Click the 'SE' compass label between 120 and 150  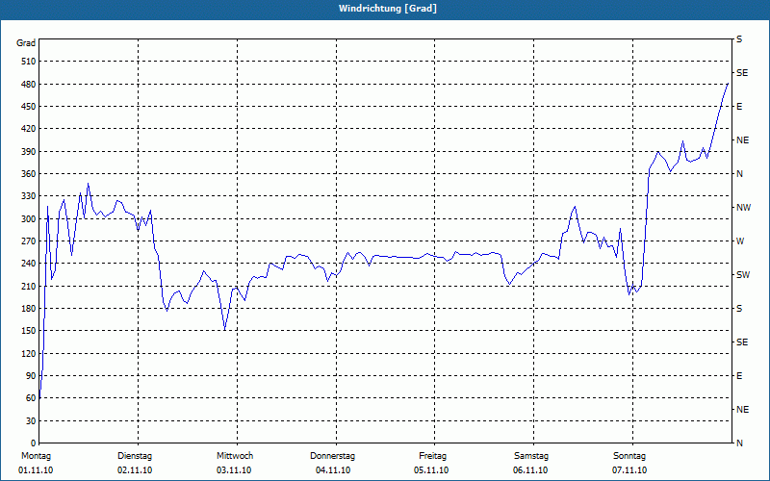click(742, 342)
